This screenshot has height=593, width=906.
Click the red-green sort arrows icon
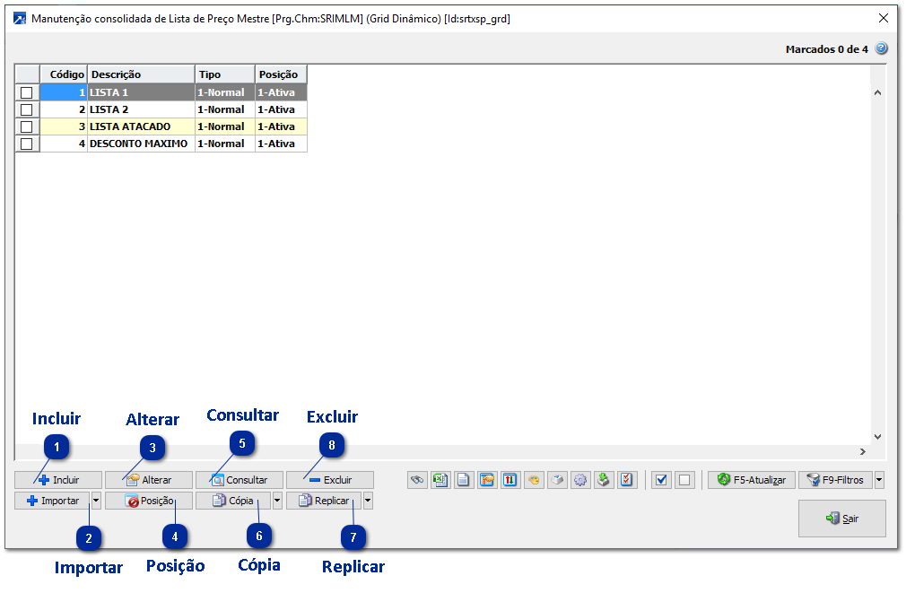[510, 480]
